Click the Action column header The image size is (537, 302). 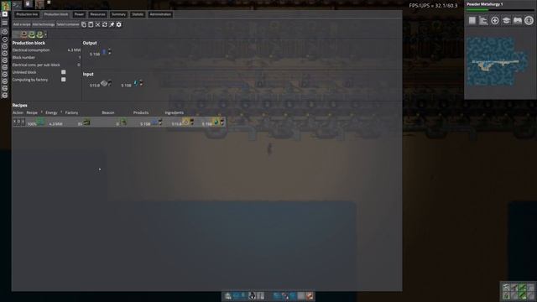click(x=18, y=112)
